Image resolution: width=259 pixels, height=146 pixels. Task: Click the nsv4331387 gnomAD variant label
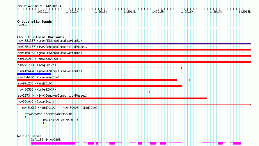(50, 41)
